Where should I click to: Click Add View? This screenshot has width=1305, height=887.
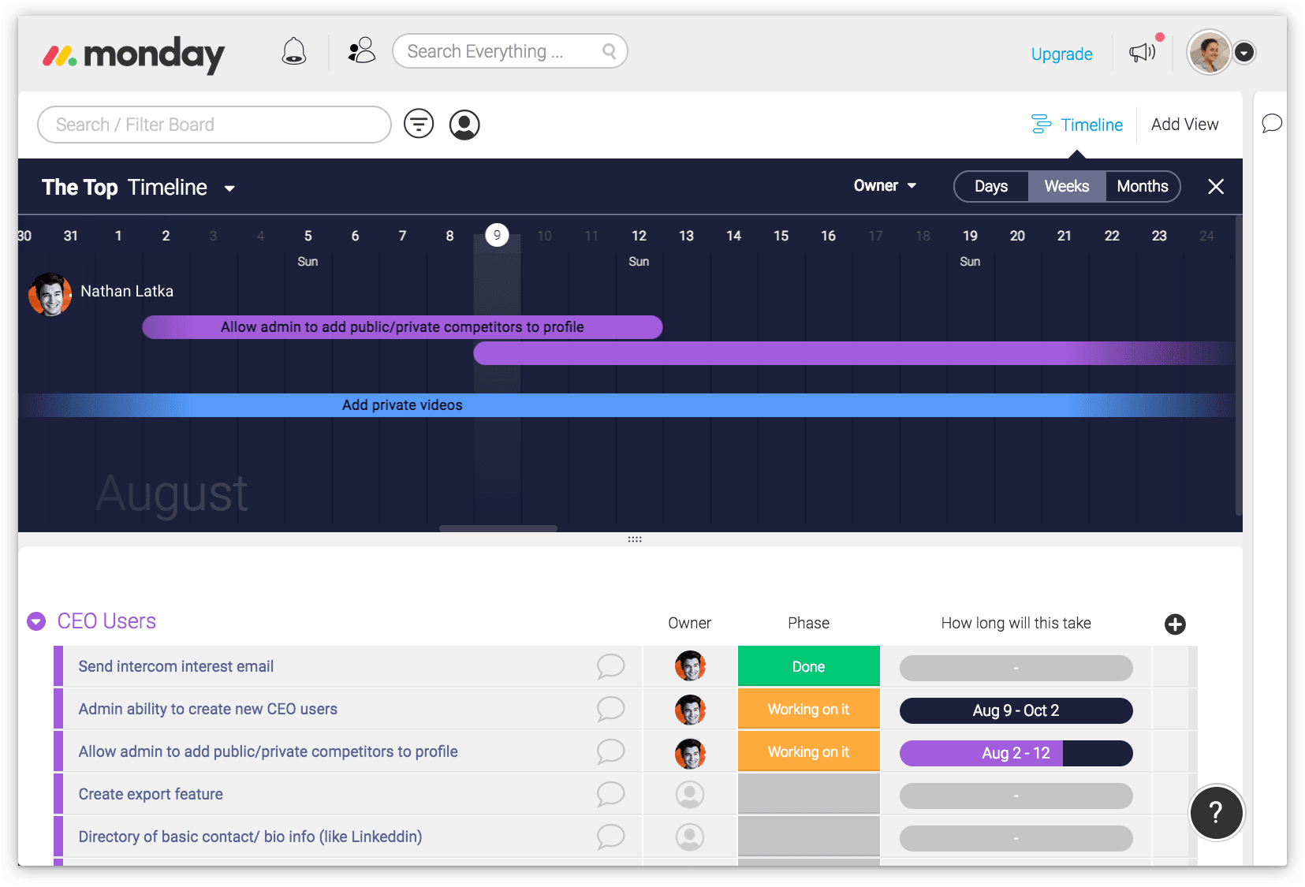coord(1184,125)
